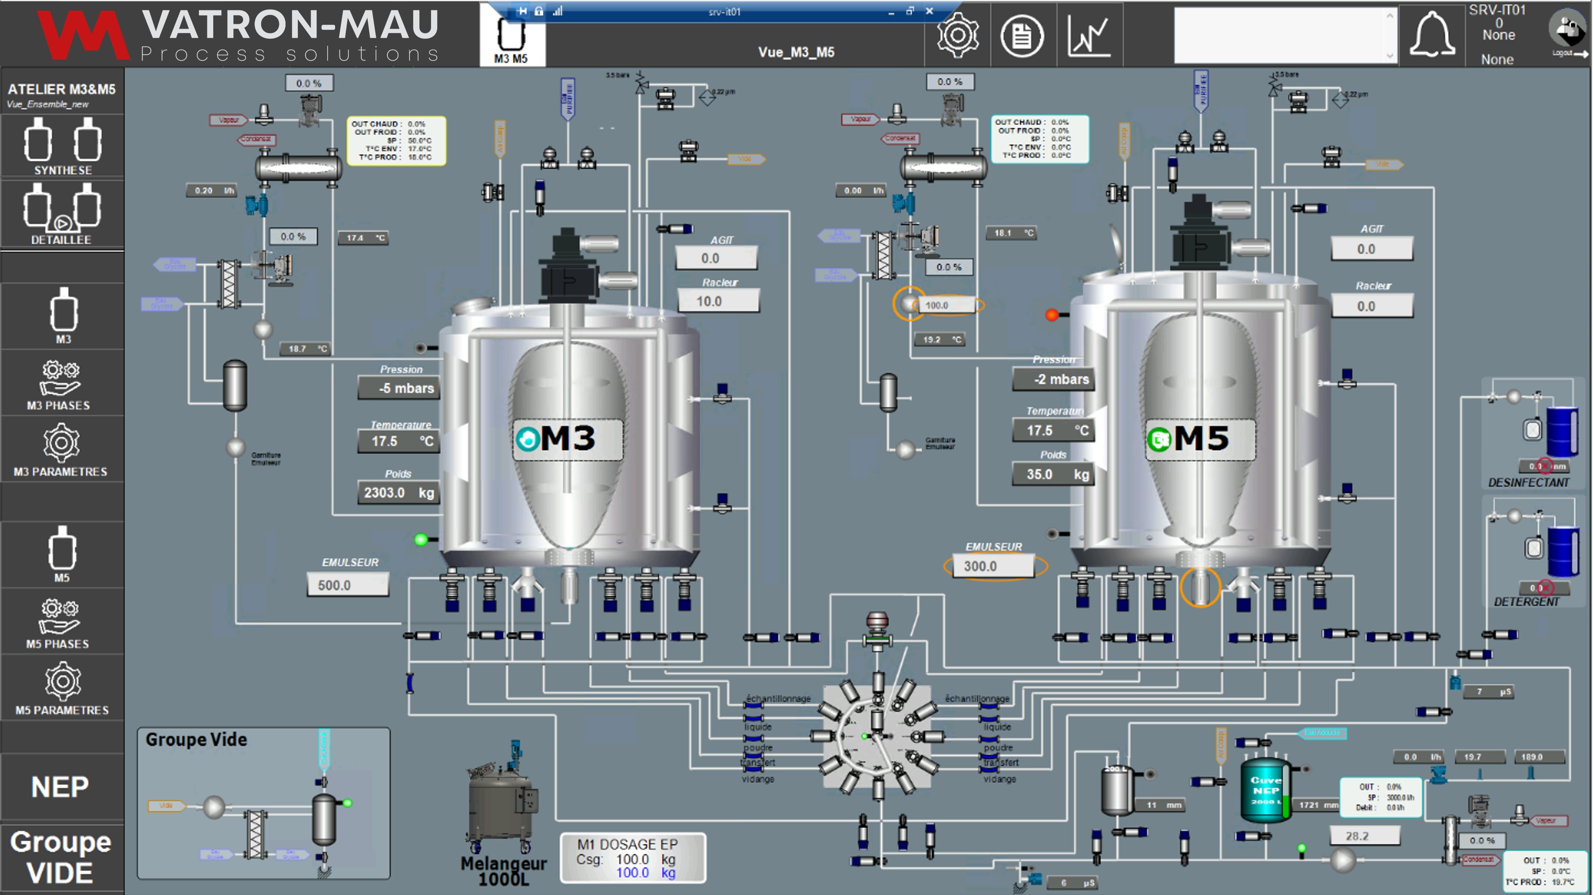Open M3 PARAMETRES button
1593x895 pixels.
(x=61, y=450)
